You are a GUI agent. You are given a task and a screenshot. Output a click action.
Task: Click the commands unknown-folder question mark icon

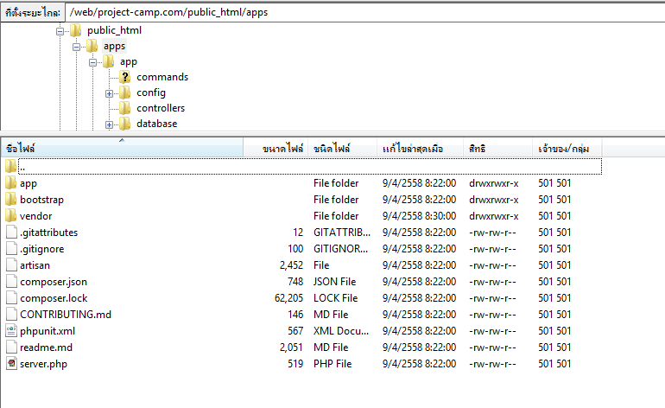click(124, 77)
